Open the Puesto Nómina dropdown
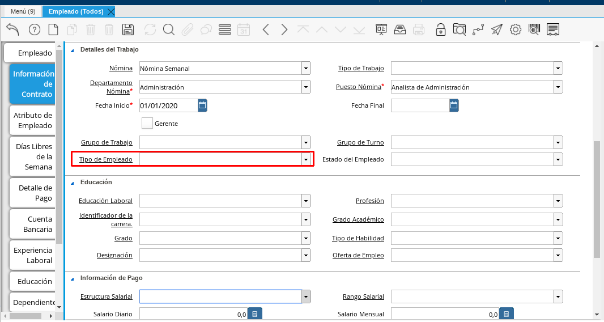Viewport: 604px width, 322px height. coord(558,87)
